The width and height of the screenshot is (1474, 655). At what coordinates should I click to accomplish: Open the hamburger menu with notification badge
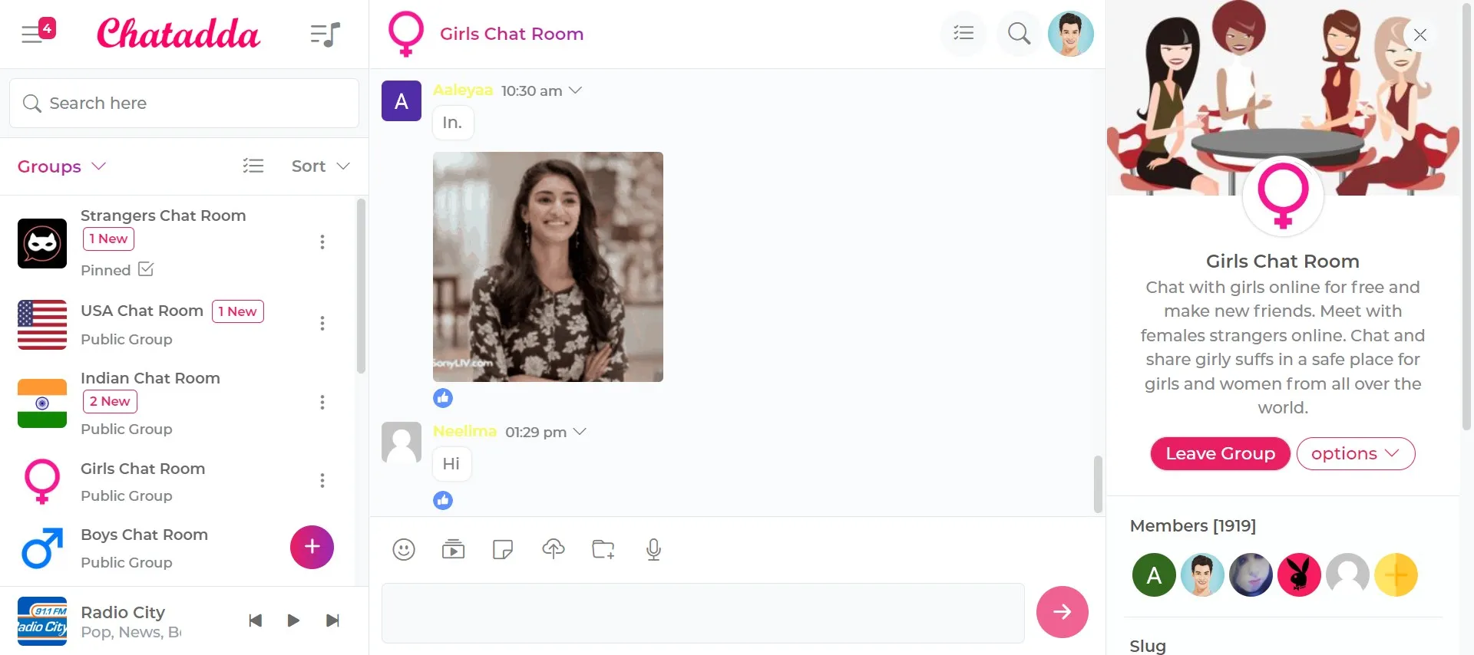[38, 32]
